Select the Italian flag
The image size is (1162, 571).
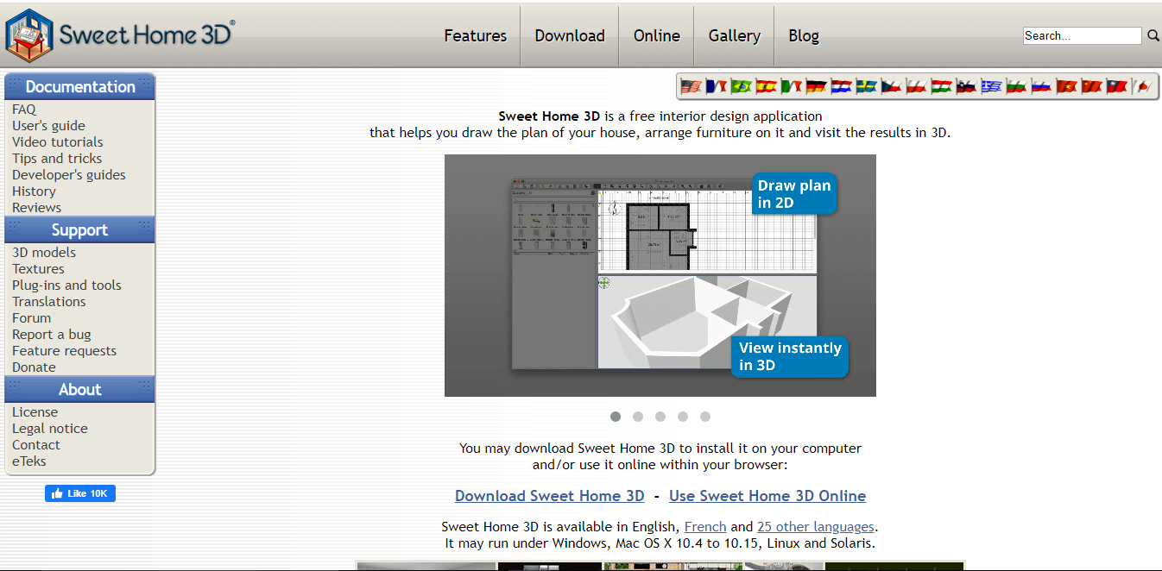coord(791,86)
